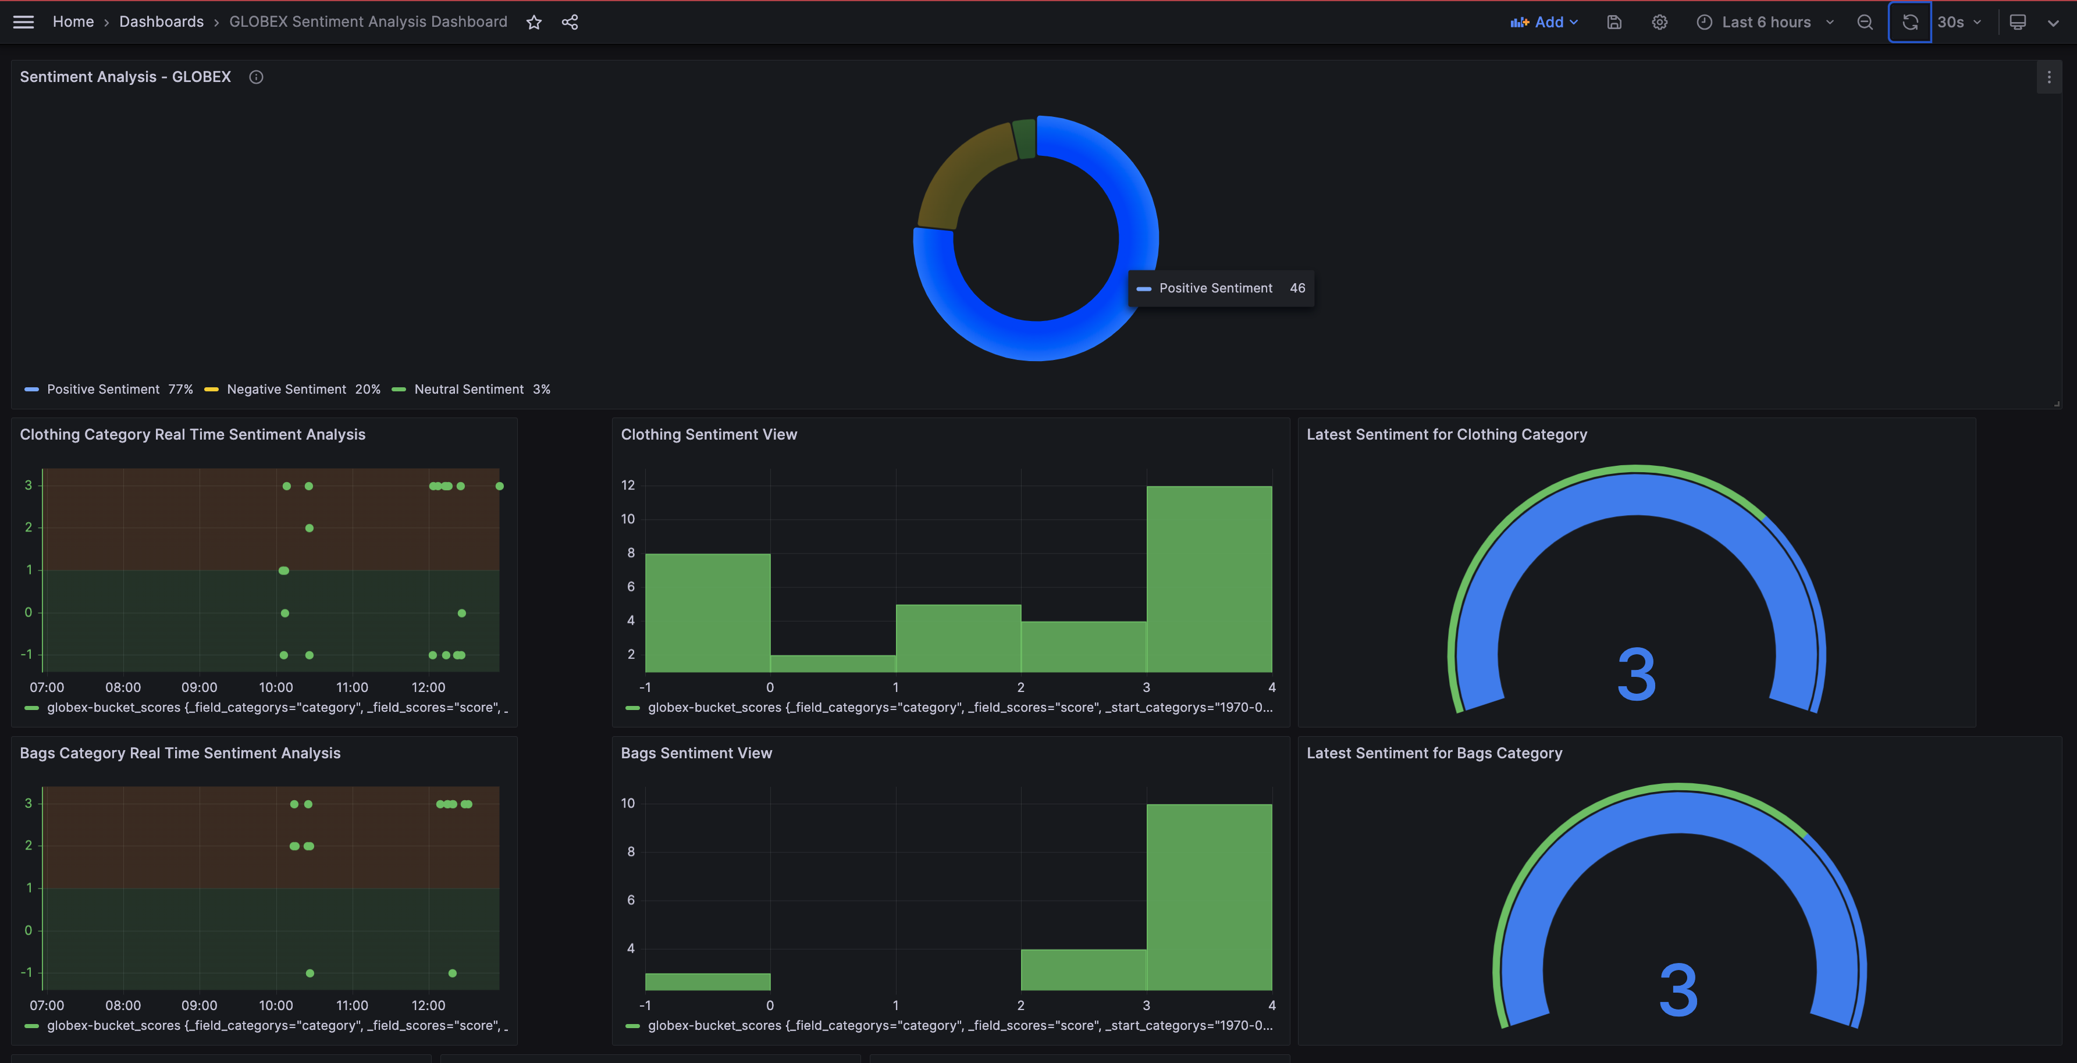Image resolution: width=2077 pixels, height=1063 pixels.
Task: Click the Bags category gauge value 3
Action: (1678, 990)
